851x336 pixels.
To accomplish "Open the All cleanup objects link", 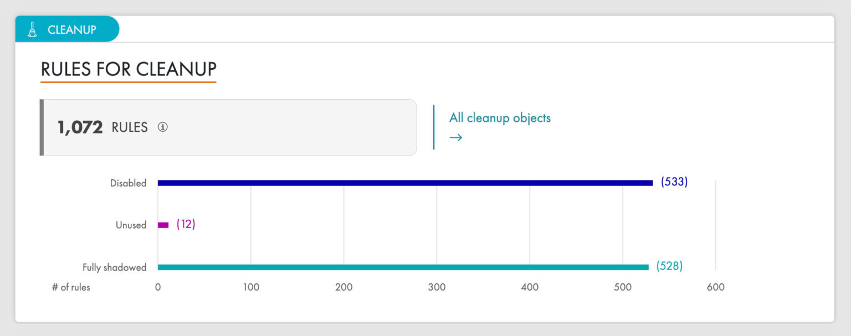I will [x=499, y=118].
